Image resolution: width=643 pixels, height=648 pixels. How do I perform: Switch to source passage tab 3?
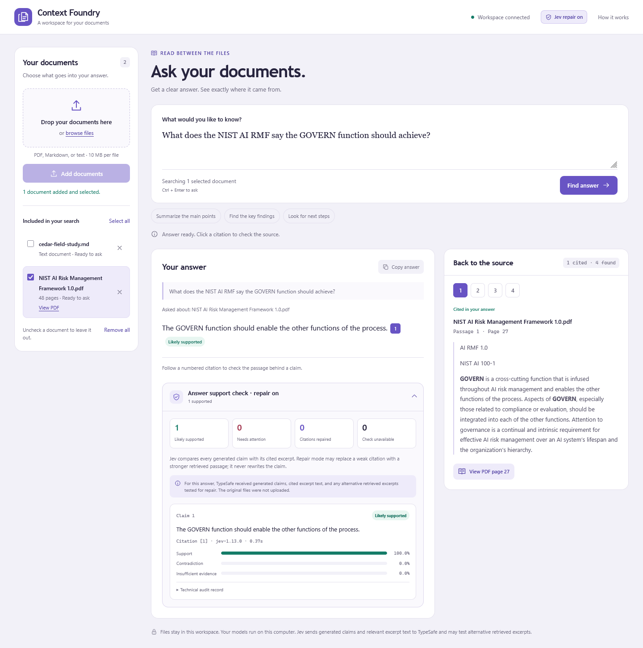tap(495, 290)
